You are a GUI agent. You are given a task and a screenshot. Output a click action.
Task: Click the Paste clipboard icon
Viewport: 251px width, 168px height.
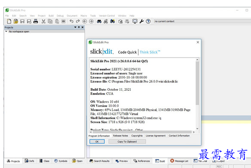(57, 21)
